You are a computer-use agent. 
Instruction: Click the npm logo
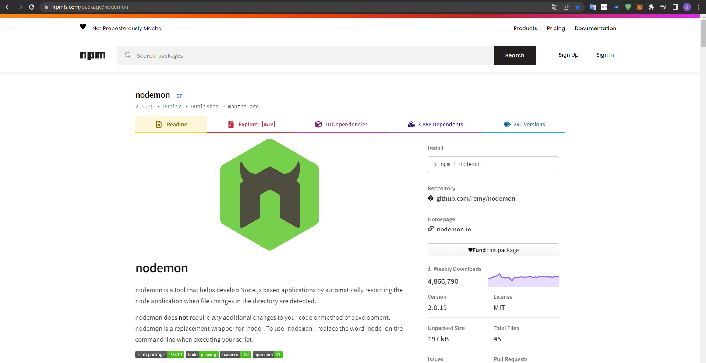[x=92, y=55]
